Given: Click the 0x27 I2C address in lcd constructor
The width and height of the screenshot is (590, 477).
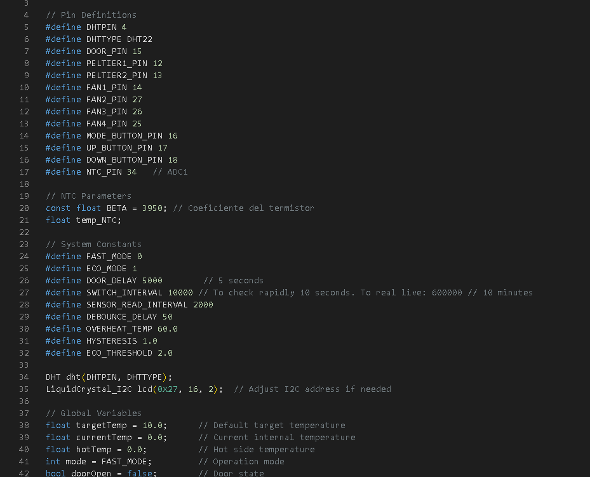Looking at the screenshot, I should pos(168,389).
